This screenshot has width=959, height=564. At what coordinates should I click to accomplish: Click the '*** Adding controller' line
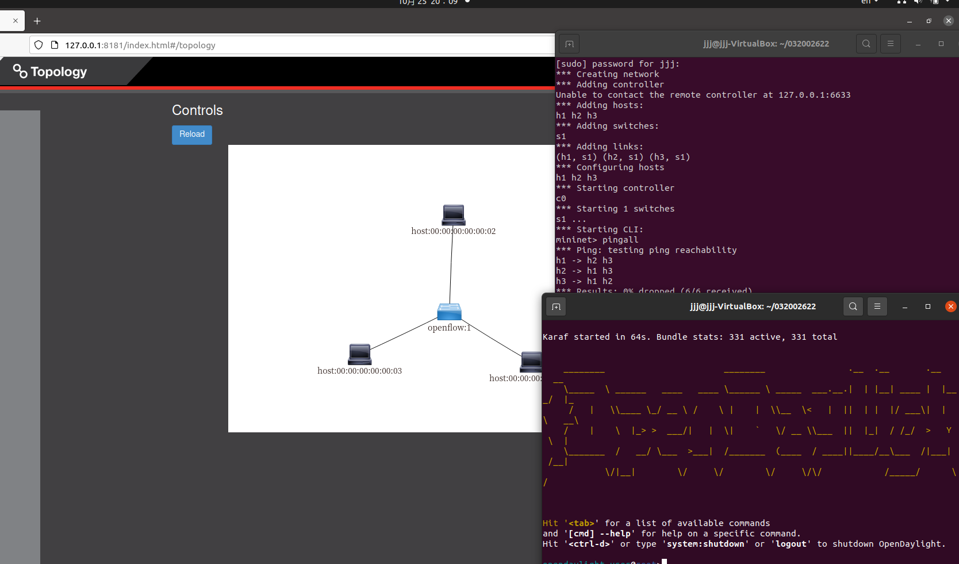[610, 85]
